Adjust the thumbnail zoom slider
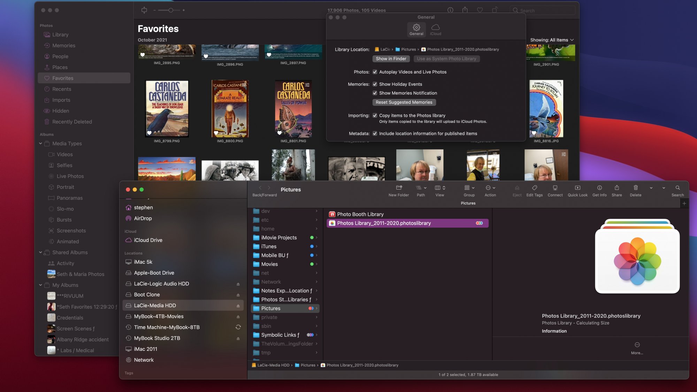Viewport: 697px width, 392px height. click(x=171, y=10)
